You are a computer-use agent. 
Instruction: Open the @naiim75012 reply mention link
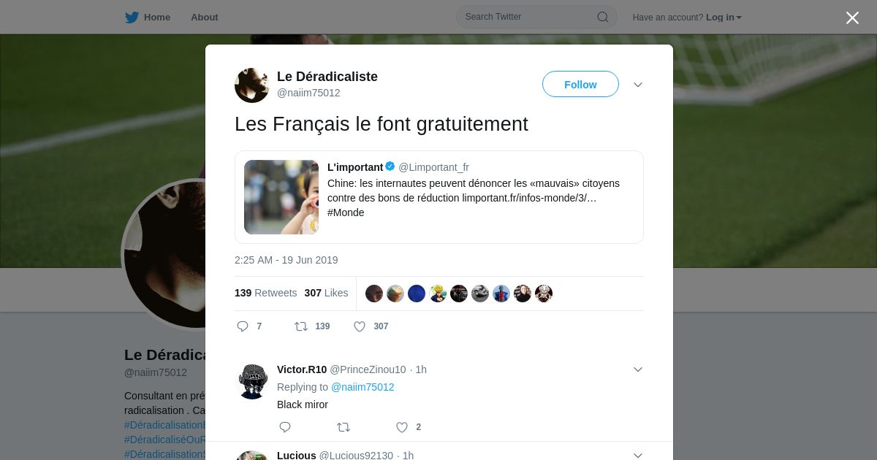pos(362,387)
